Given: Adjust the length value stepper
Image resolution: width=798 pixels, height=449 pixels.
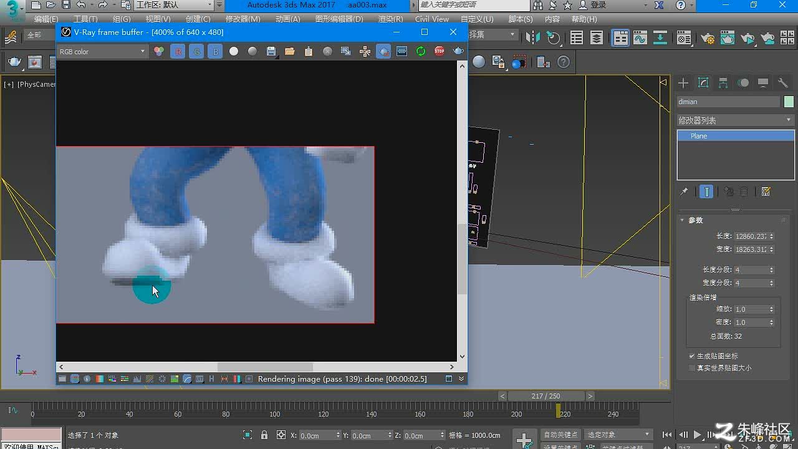Looking at the screenshot, I should coord(771,236).
